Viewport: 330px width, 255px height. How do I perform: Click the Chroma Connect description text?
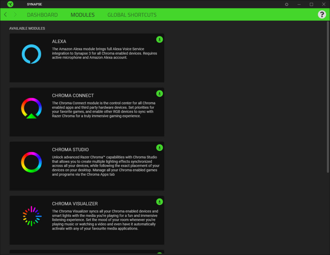(103, 109)
